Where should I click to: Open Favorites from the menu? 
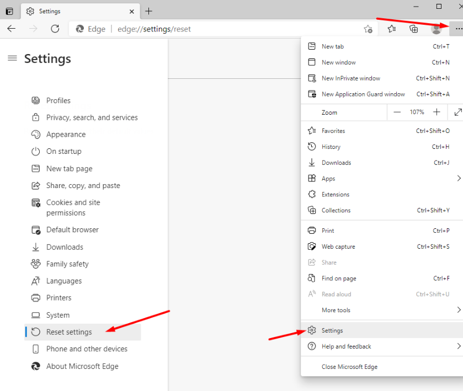[381, 131]
